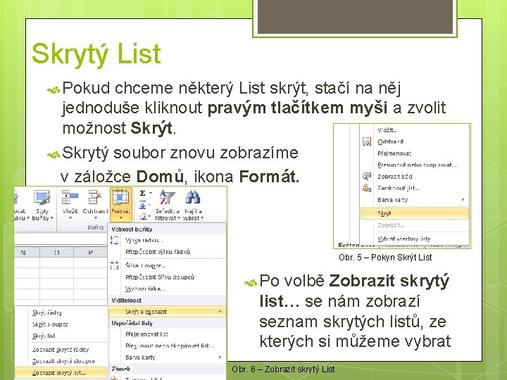Viewport: 507px width, 380px height.
Task: Open Najít a vybrat binoculars icon
Action: 193,197
